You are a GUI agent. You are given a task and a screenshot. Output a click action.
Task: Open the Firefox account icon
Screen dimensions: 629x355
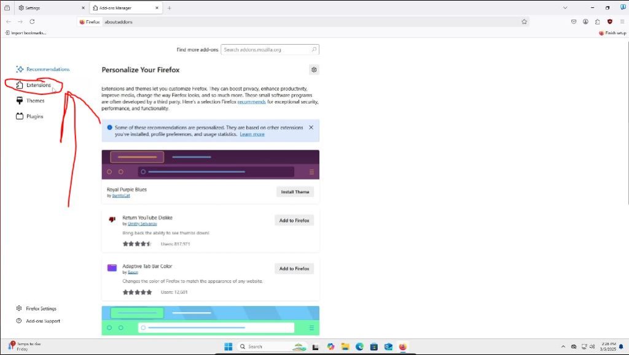tap(585, 21)
